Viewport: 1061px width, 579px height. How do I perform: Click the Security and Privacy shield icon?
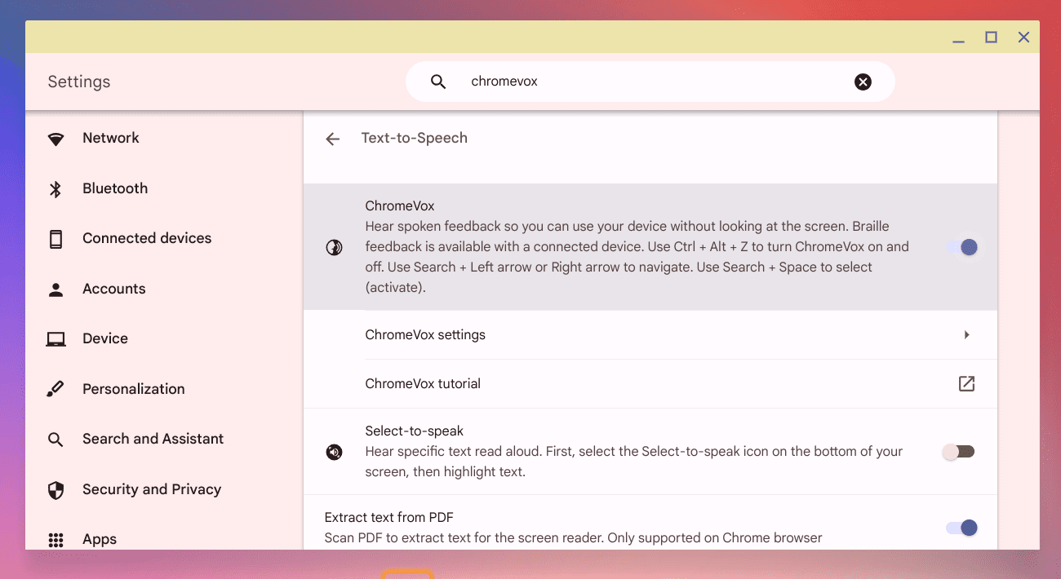(x=55, y=490)
